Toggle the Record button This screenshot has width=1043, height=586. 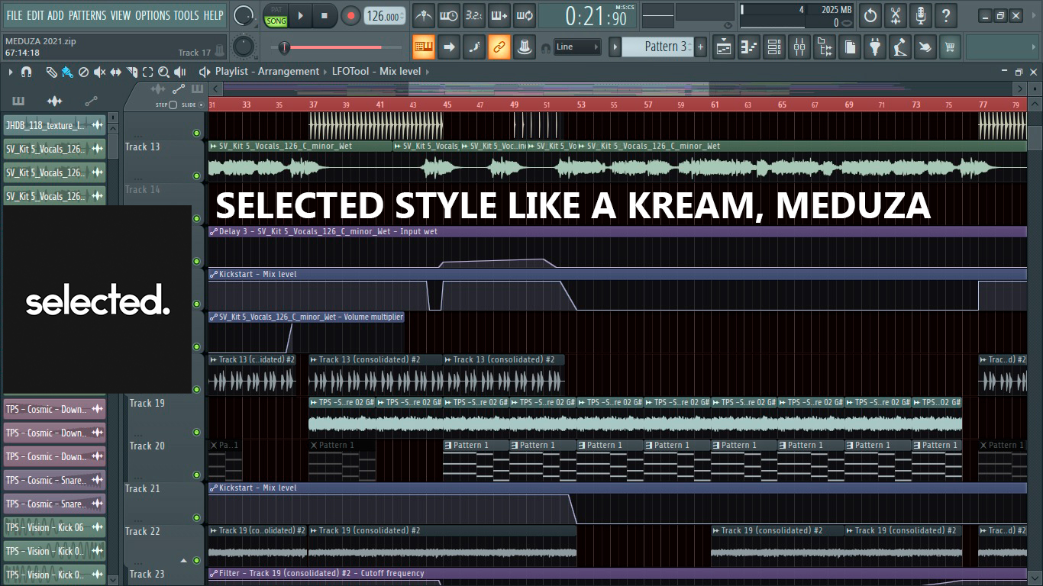pyautogui.click(x=350, y=15)
